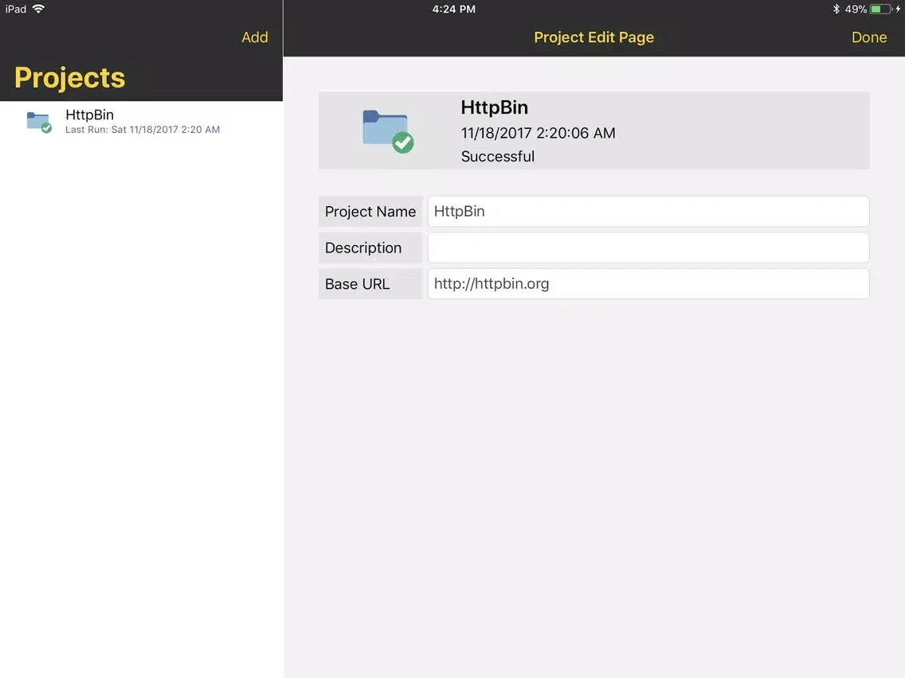Click the HttpBin folder icon in sidebar
This screenshot has height=678, width=905.
[x=39, y=123]
